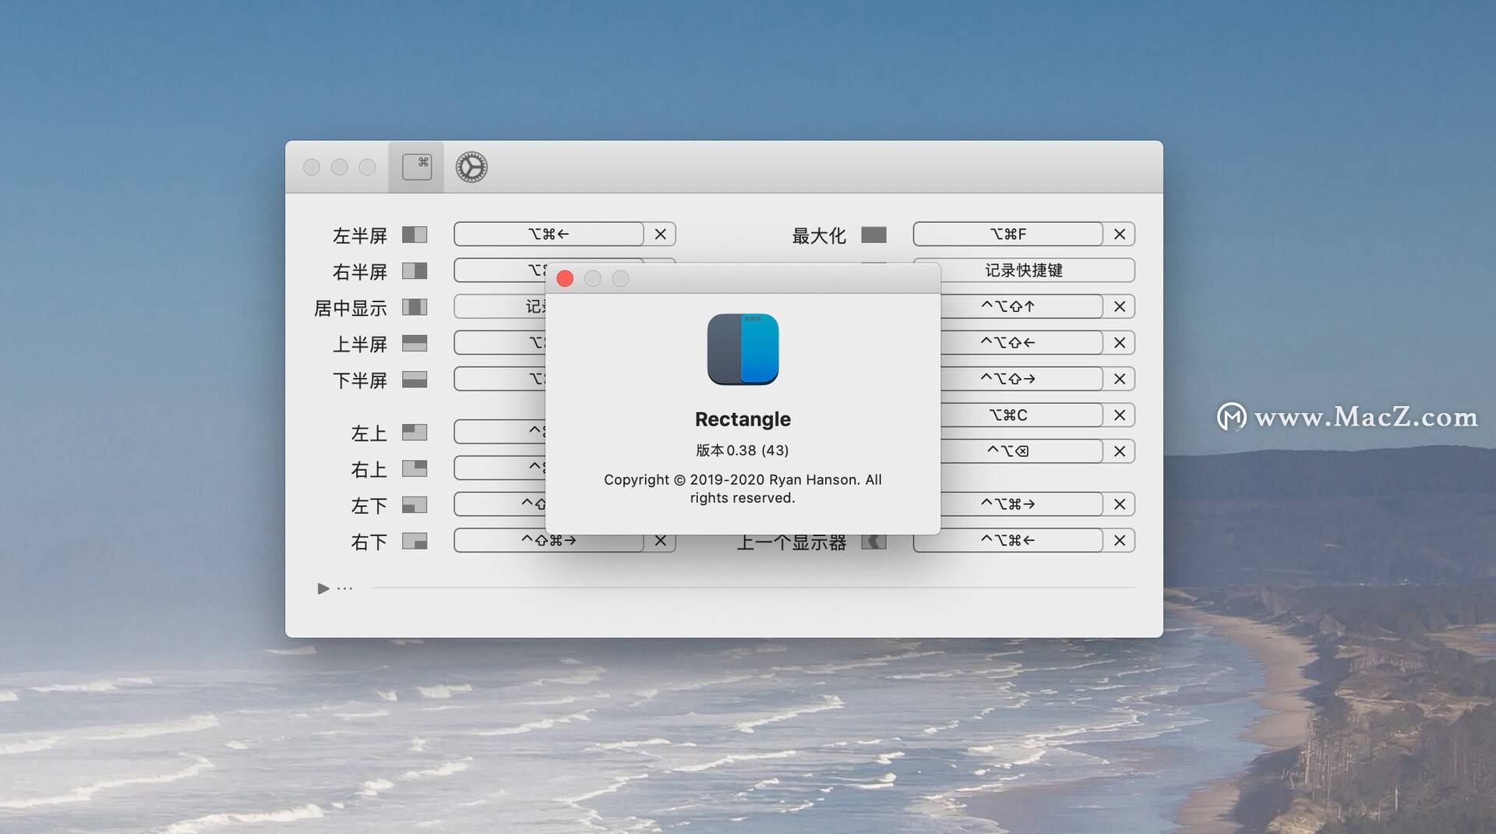1496x834 pixels.
Task: Clear the ⌥⌘C shortcut
Action: [1120, 415]
